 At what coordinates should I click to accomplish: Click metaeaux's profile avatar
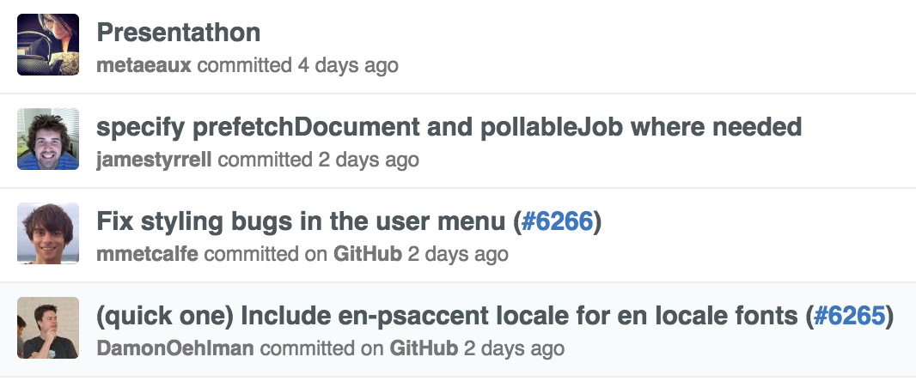coord(48,45)
